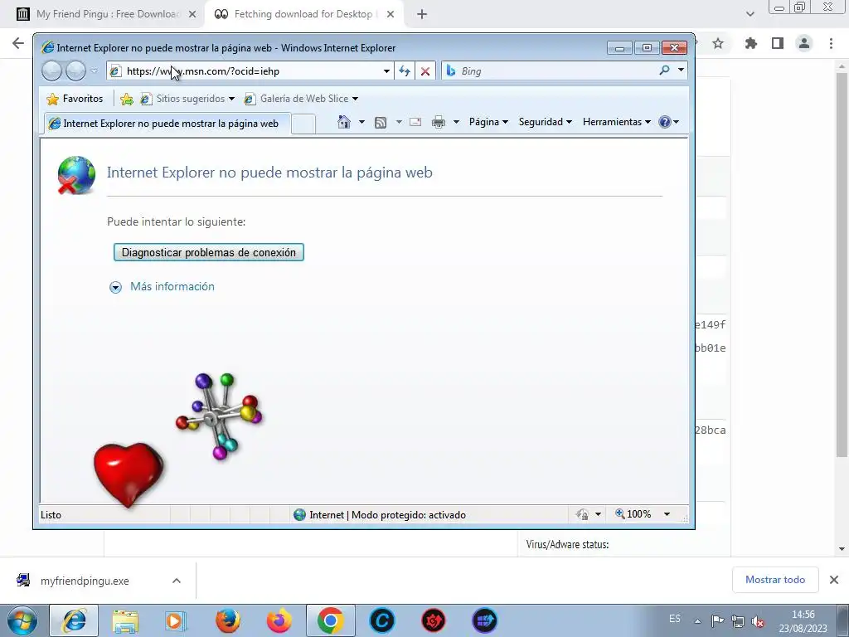Close the Chrome downloads bar
849x637 pixels.
[x=834, y=580]
